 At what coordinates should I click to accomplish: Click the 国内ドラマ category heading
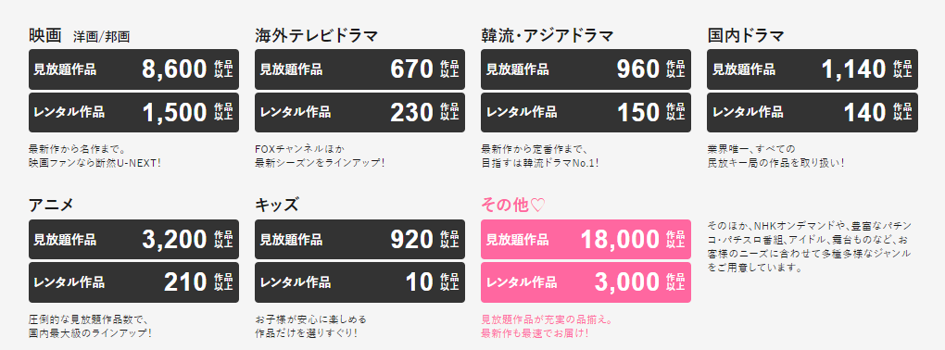[746, 36]
